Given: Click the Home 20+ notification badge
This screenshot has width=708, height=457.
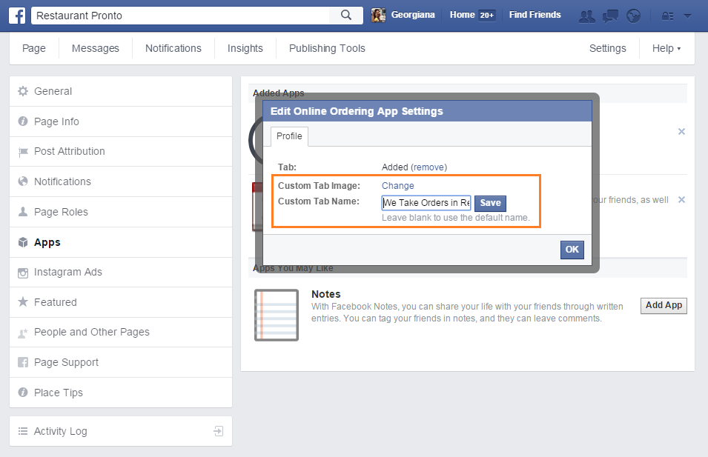Looking at the screenshot, I should click(487, 16).
